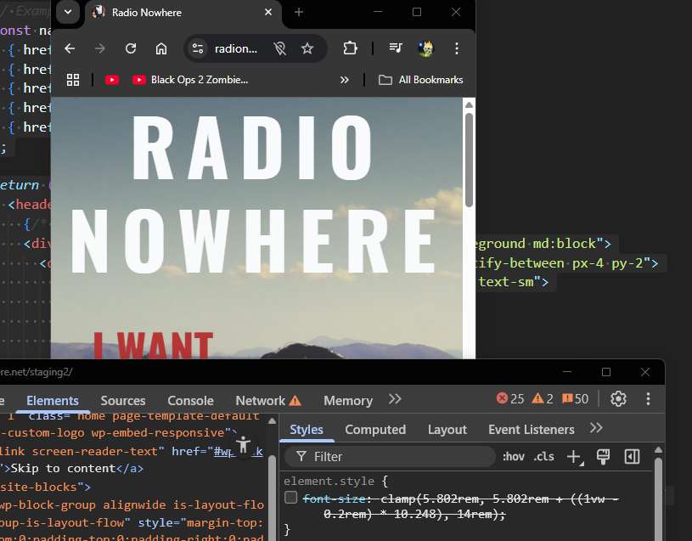The image size is (692, 541).
Task: Bookmark this page with the star icon
Action: pyautogui.click(x=307, y=48)
